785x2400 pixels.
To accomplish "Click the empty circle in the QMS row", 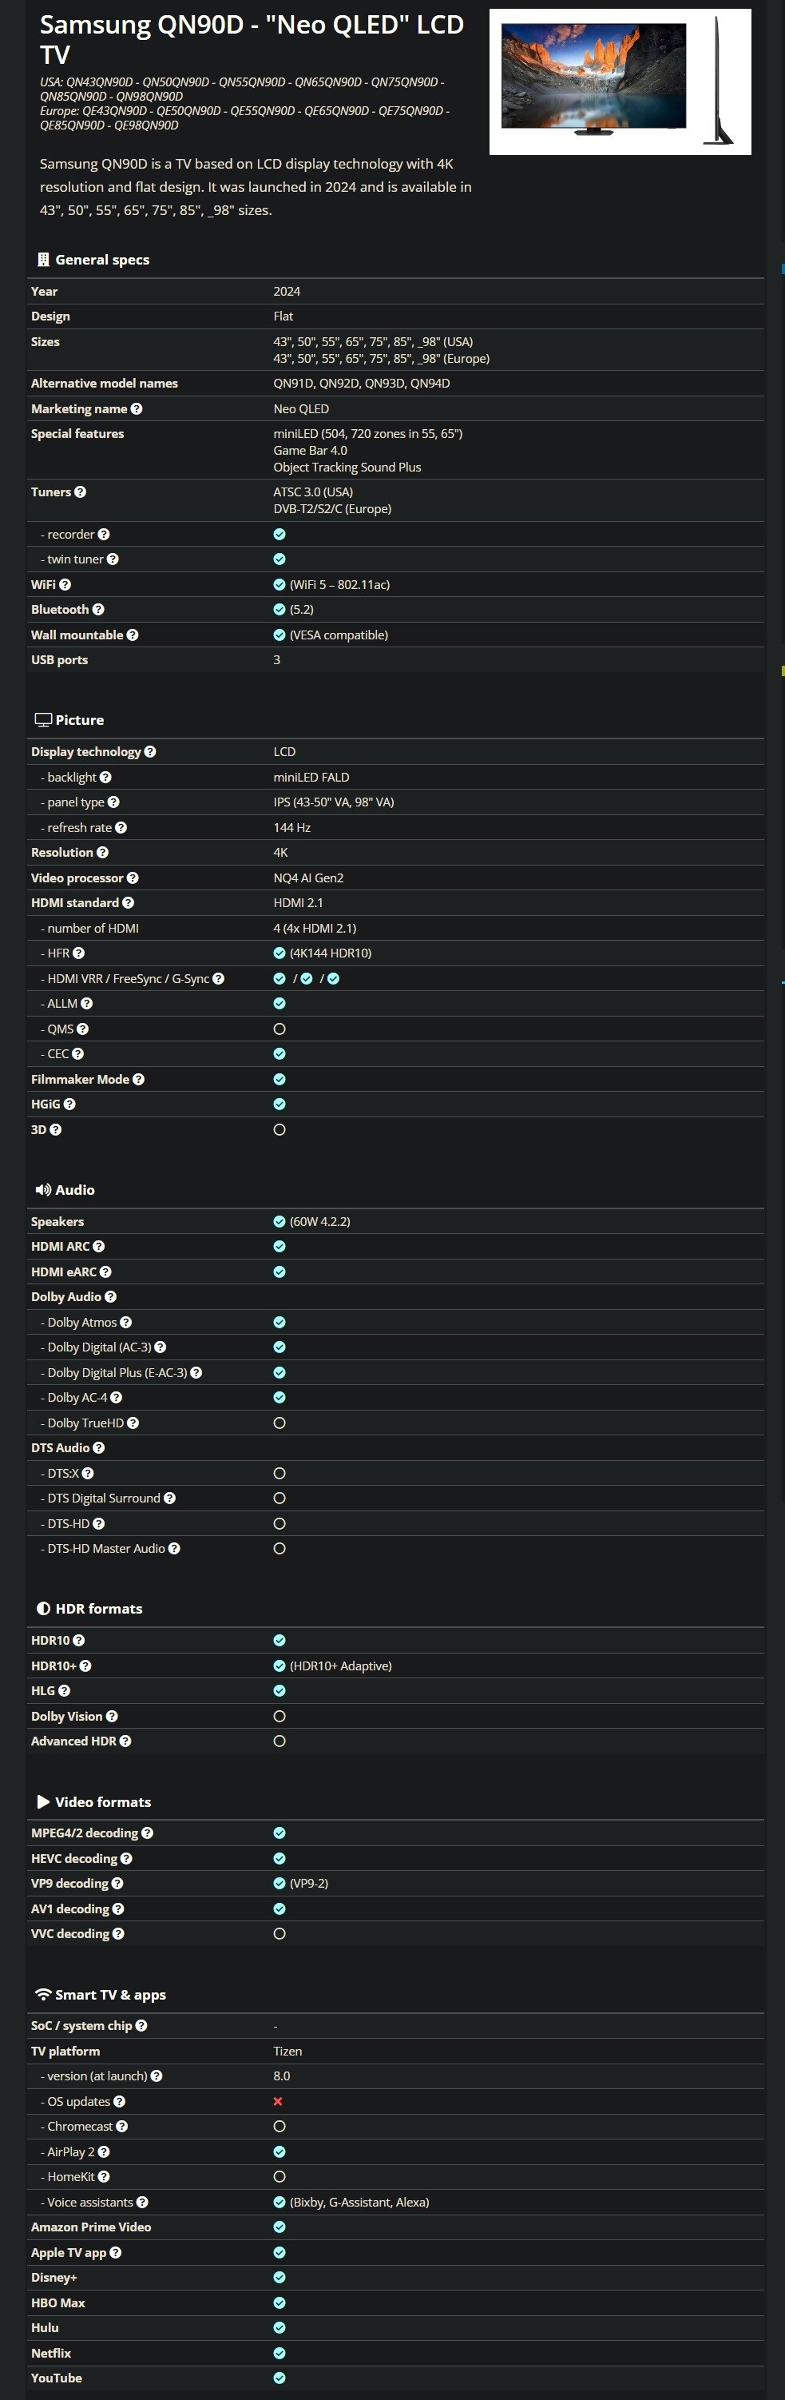I will tap(280, 1029).
